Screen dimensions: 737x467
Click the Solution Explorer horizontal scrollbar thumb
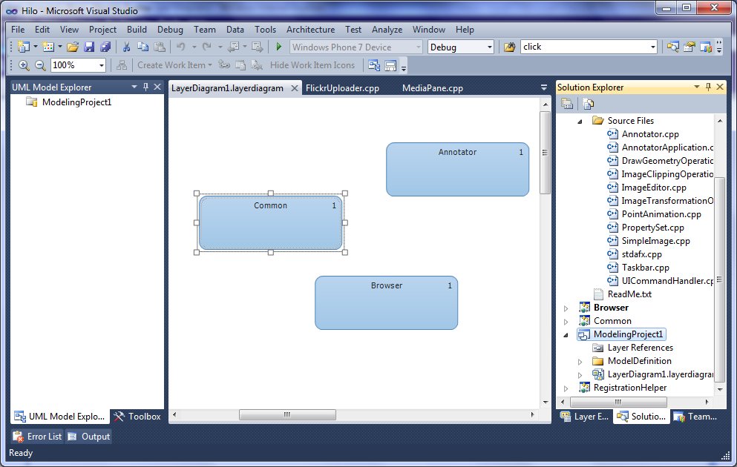[618, 403]
